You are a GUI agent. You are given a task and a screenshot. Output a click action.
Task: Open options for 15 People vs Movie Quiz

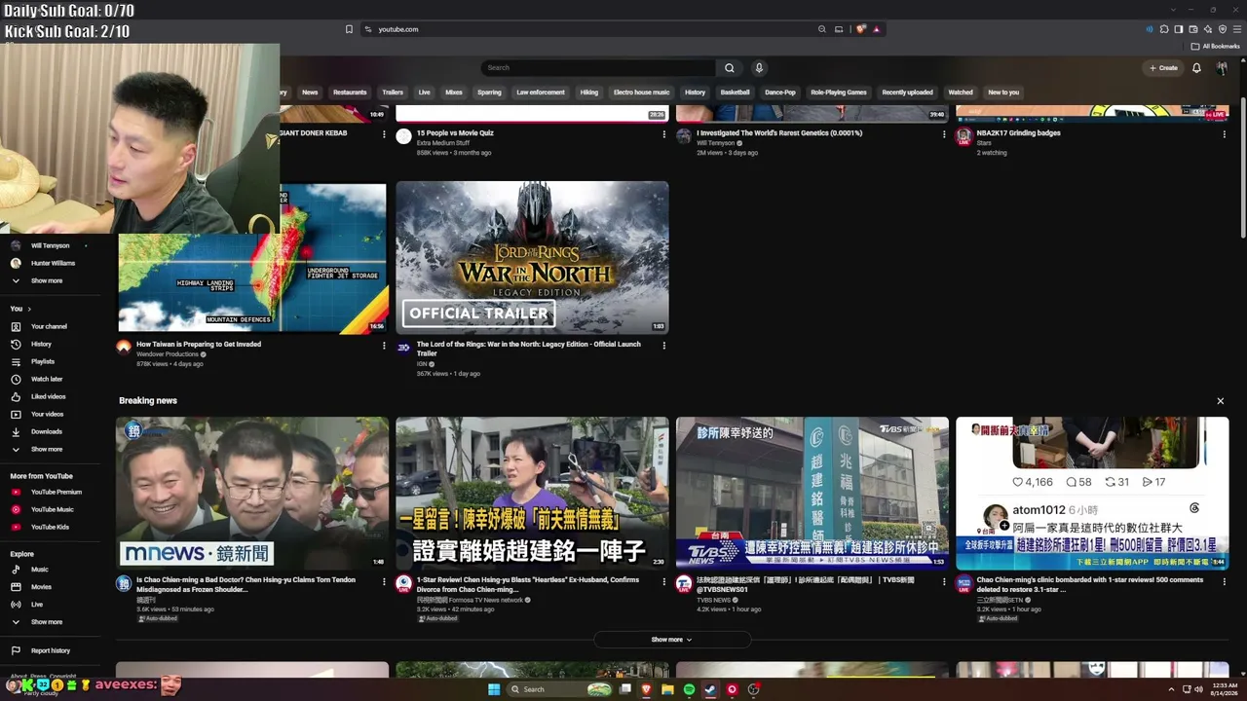664,134
